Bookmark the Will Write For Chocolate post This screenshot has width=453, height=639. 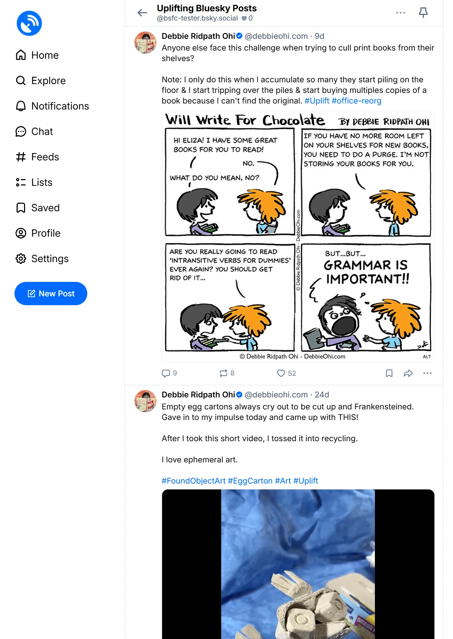[389, 373]
